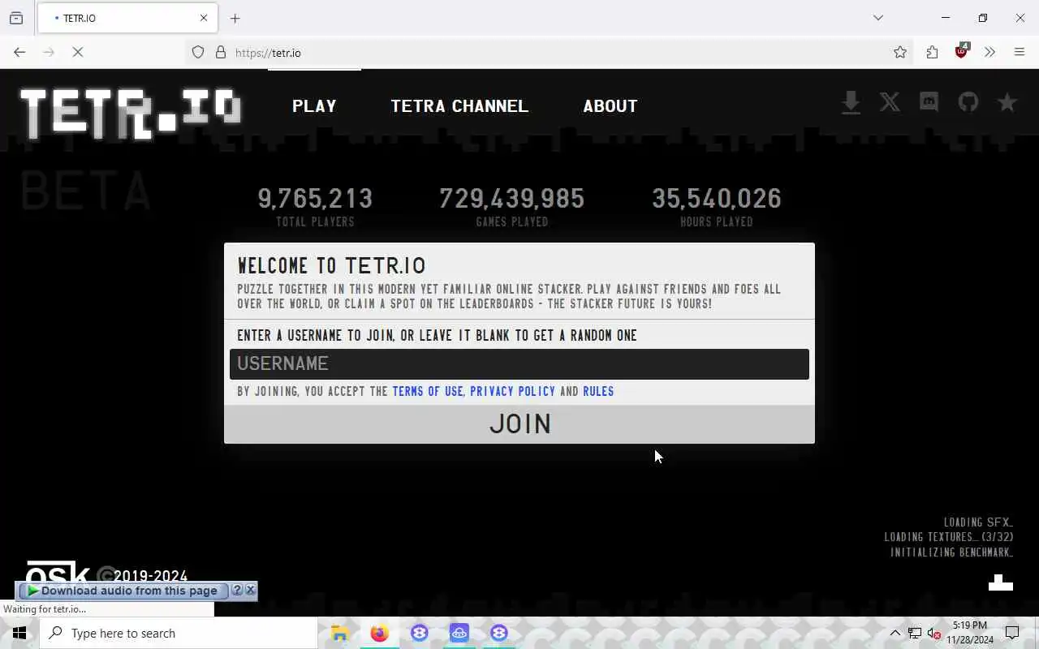Open the uBlock Origin extension icon
1039x649 pixels.
tap(962, 51)
